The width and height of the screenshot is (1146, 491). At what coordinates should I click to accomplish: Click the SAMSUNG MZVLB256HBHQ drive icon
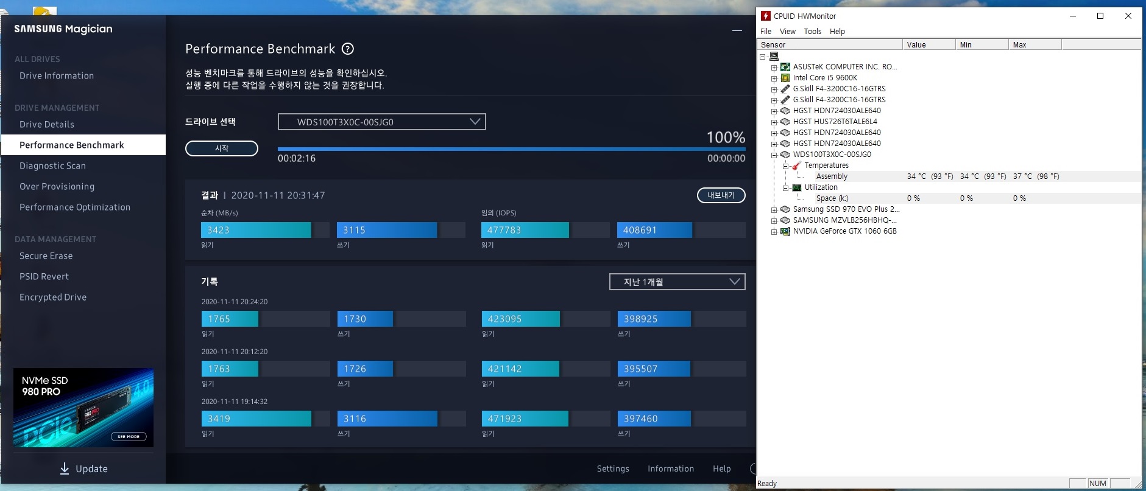point(785,220)
